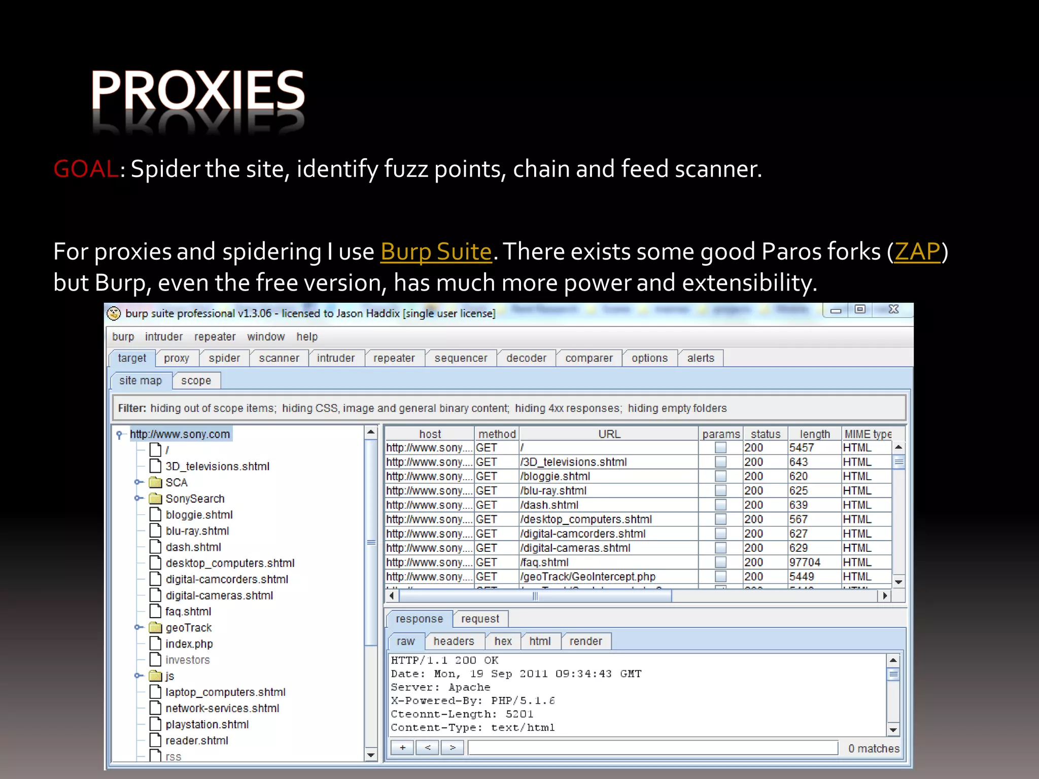Viewport: 1039px width, 779px height.
Task: Expand the SonySearch folder node
Action: 138,499
